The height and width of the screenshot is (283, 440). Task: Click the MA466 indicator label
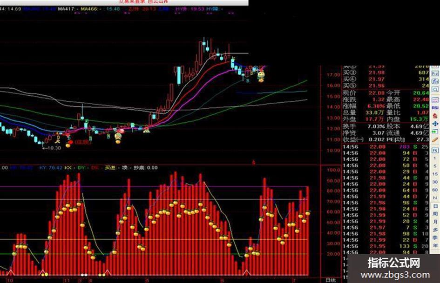tap(91, 9)
